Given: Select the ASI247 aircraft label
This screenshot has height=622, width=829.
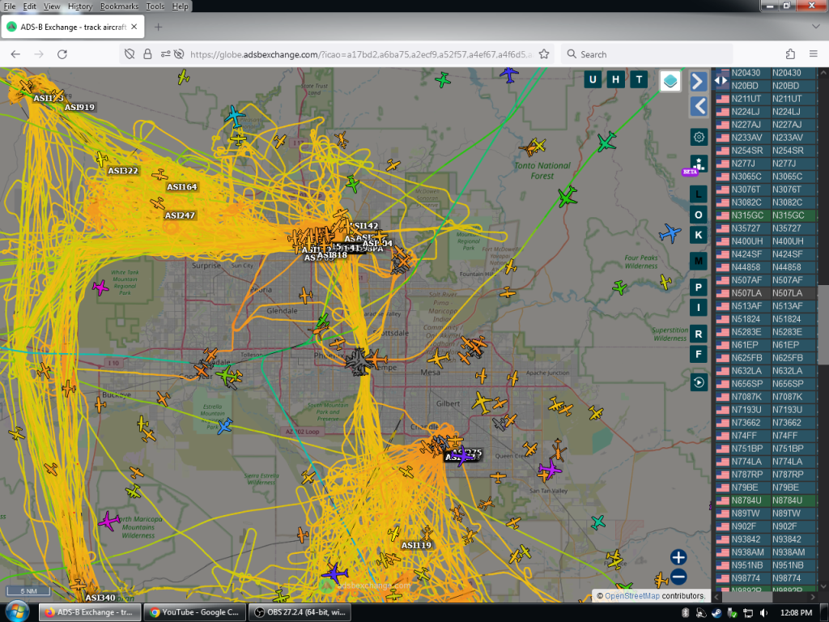Looking at the screenshot, I should [180, 215].
